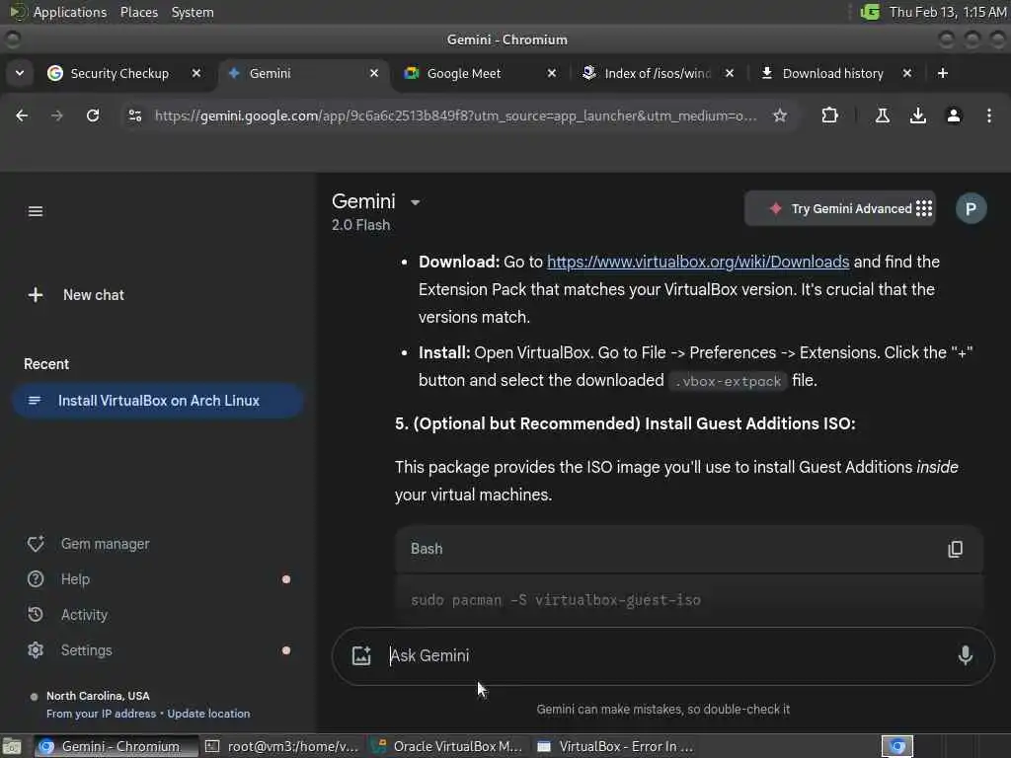Switch to Download history tab
This screenshot has width=1011, height=758.
coord(832,73)
